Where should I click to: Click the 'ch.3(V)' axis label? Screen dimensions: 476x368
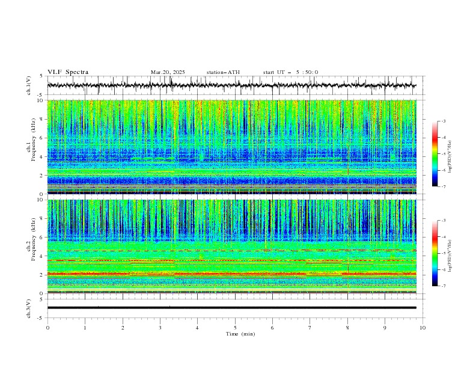pyautogui.click(x=29, y=308)
